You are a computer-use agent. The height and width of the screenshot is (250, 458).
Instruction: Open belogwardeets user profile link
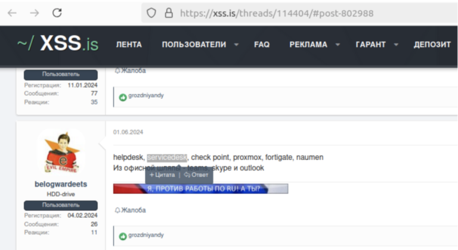click(60, 185)
